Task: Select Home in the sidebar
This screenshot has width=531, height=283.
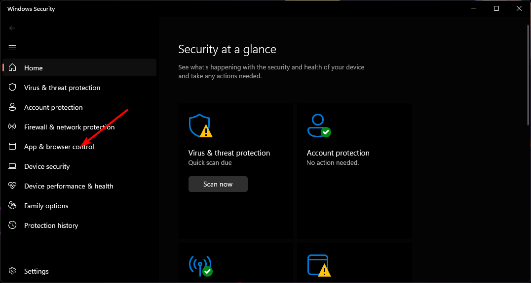Action: [79, 67]
